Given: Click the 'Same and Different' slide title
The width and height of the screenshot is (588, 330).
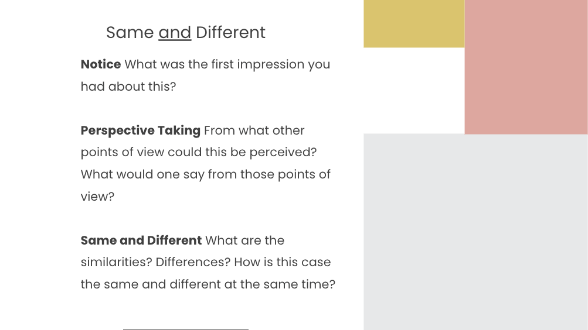Looking at the screenshot, I should pos(186,33).
